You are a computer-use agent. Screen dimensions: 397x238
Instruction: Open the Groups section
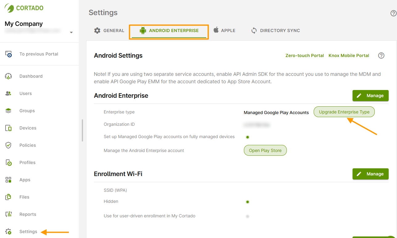(27, 111)
